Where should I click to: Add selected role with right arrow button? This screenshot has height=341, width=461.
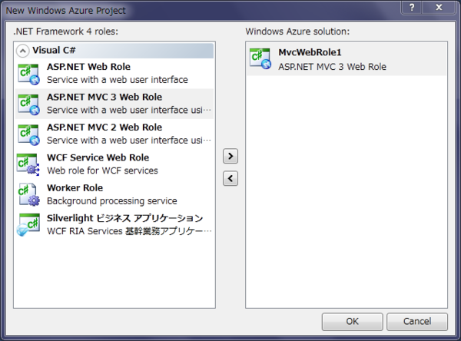(230, 156)
